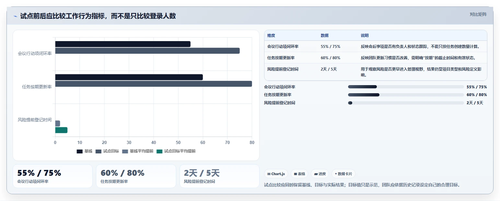Click chart axis label 会议行动项闭环率

pos(35,54)
